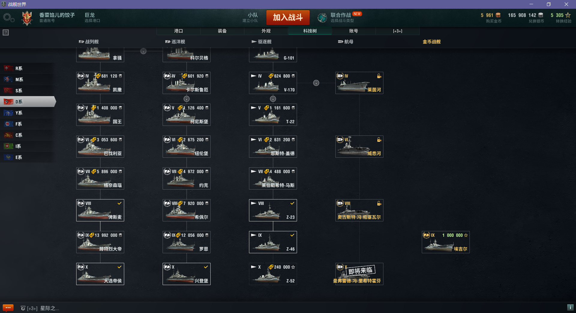
Task: Click the info icon beside V-170 destroyer
Action: tap(316, 83)
